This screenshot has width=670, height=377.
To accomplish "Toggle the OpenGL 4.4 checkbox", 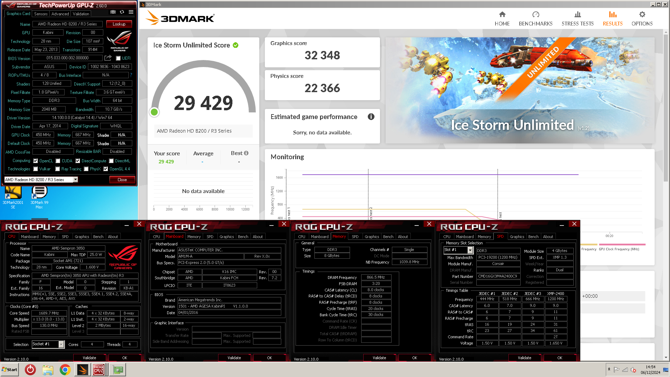I will [x=106, y=169].
